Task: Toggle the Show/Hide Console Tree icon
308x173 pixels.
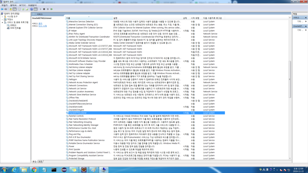Action: pyautogui.click(x=14, y=9)
